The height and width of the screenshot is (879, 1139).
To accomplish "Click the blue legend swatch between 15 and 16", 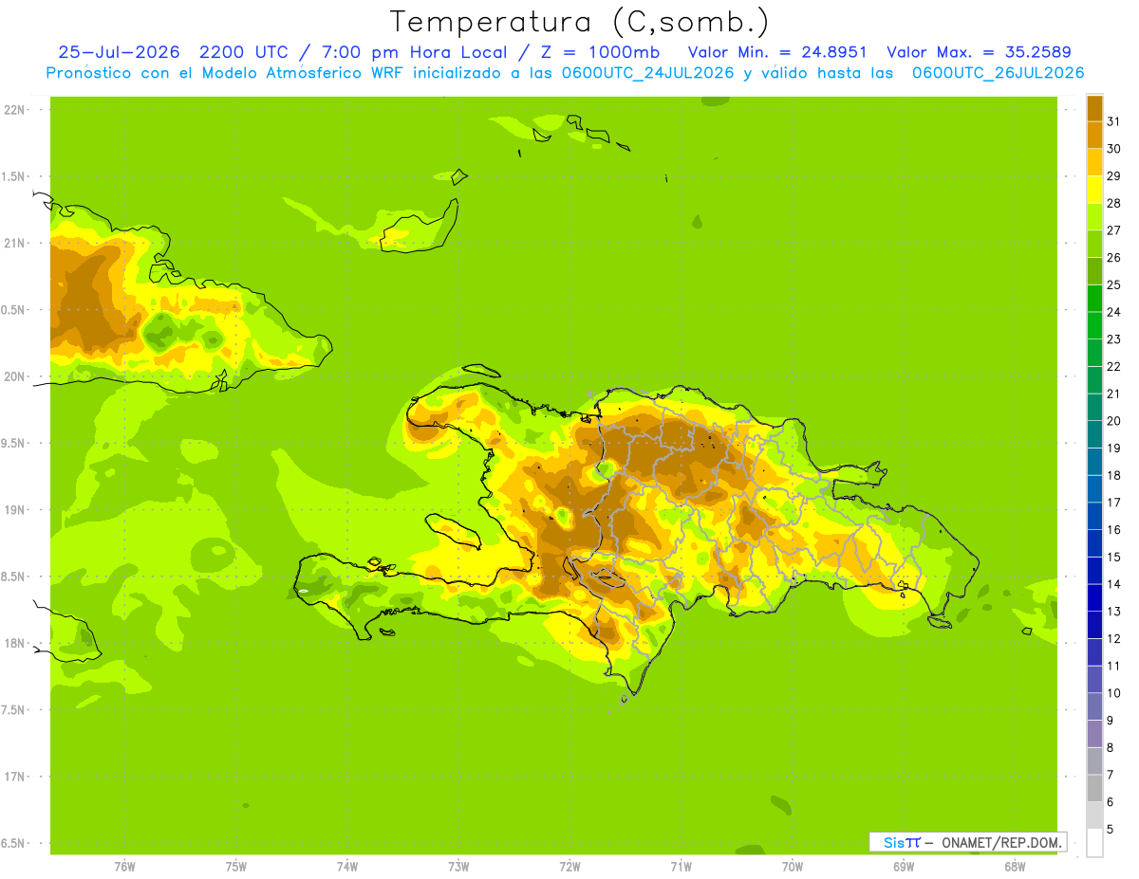I will pos(1094,542).
